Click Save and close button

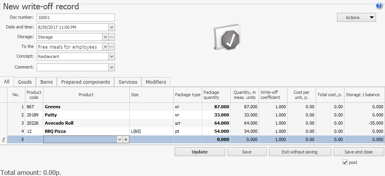tap(359, 152)
